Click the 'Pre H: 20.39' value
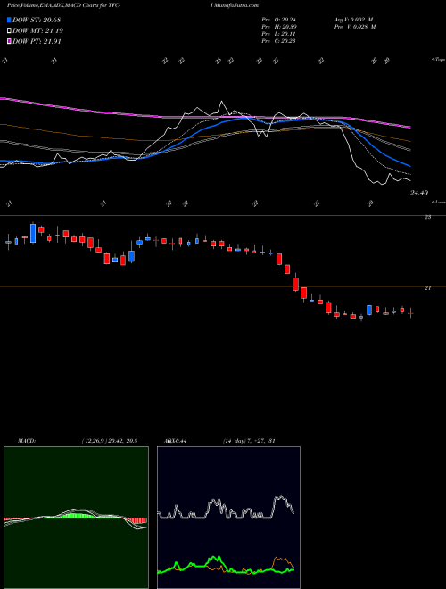 coord(278,27)
